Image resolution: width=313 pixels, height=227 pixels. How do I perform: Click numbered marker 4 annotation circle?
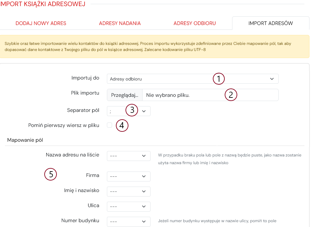[122, 126]
